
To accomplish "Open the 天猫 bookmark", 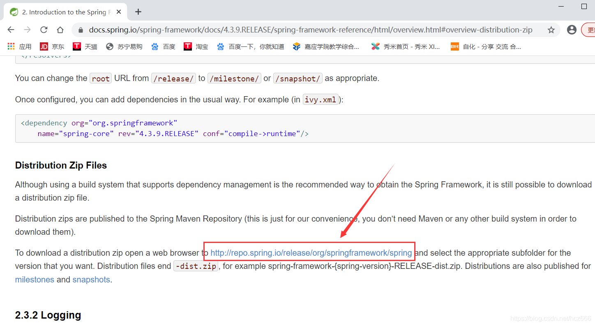I will [x=85, y=46].
